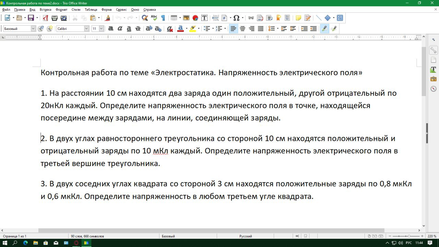Apply yellow highlighting color
439x247 pixels.
pos(193,29)
